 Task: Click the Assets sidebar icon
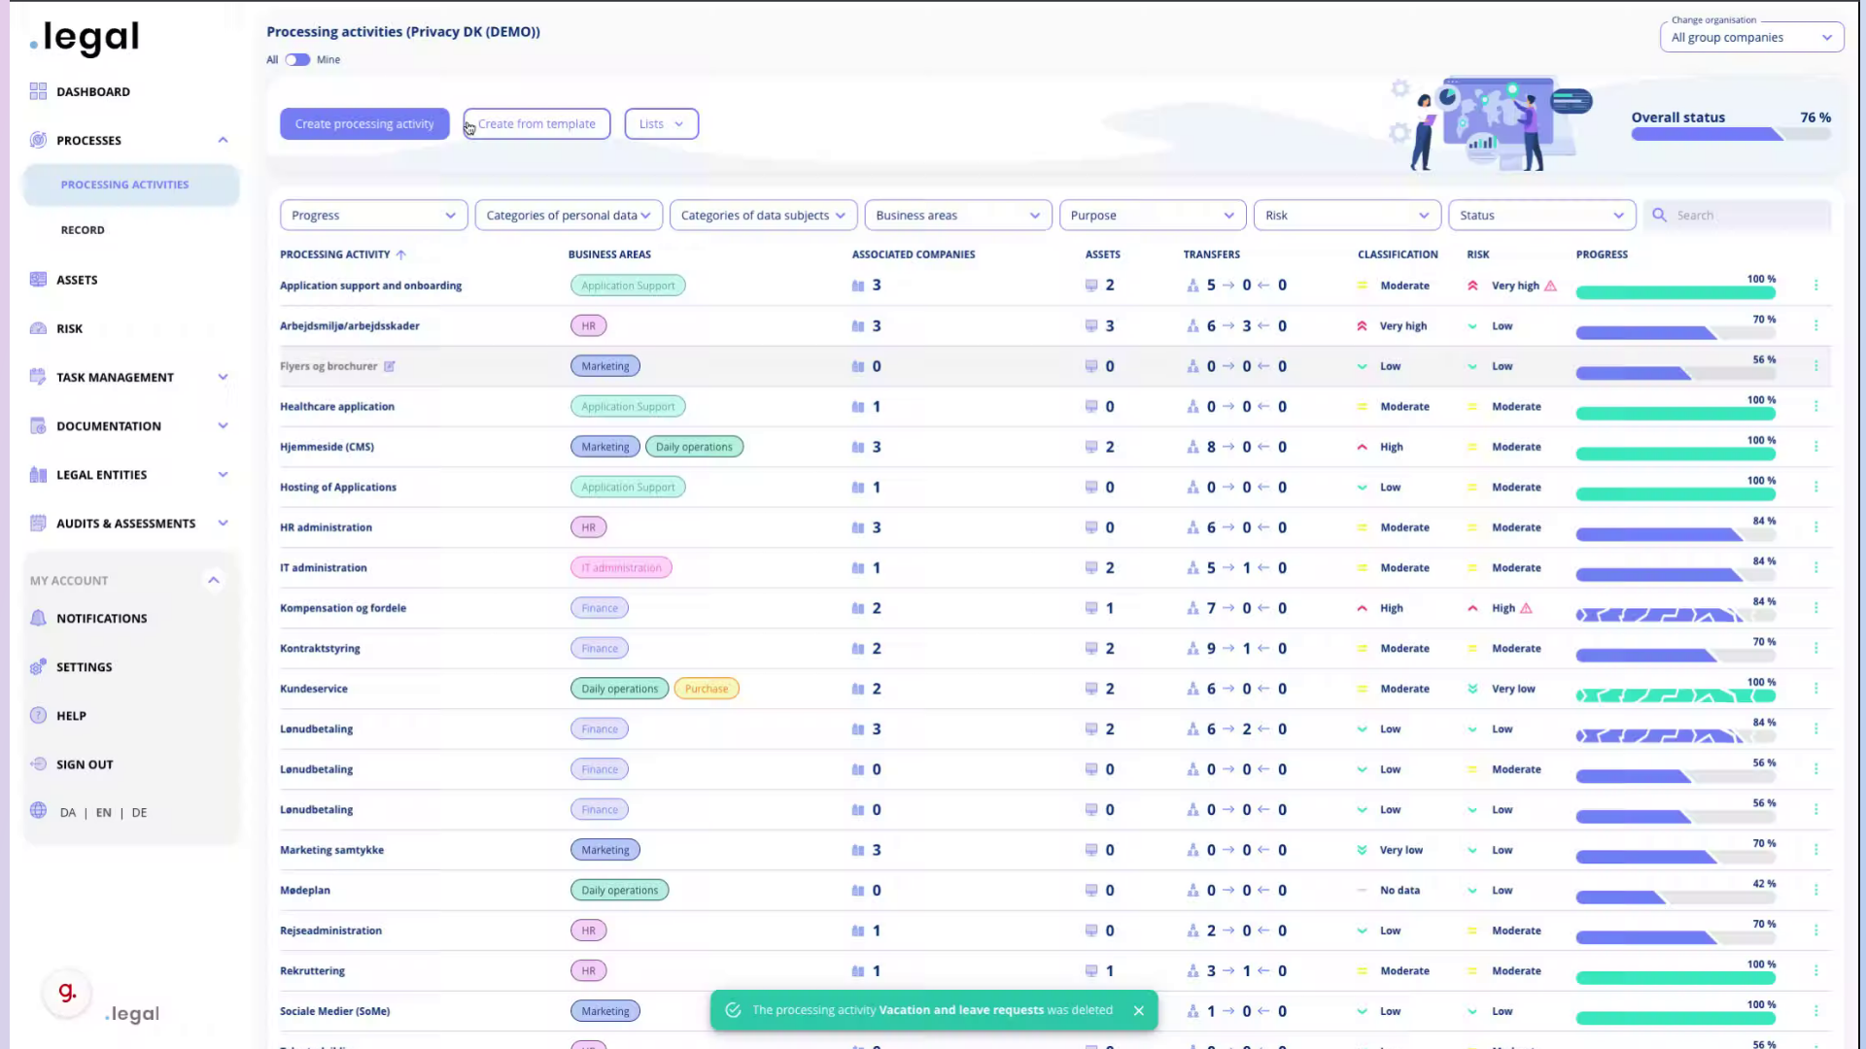pos(38,280)
